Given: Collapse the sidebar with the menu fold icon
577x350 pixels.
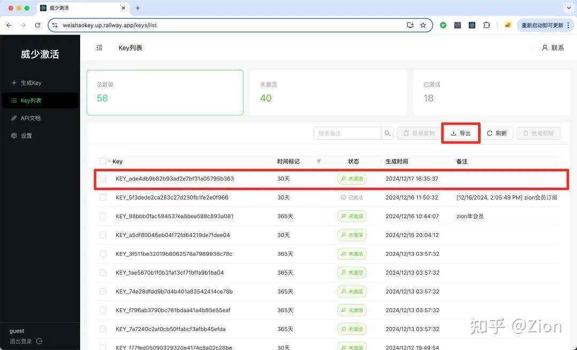Looking at the screenshot, I should 99,48.
